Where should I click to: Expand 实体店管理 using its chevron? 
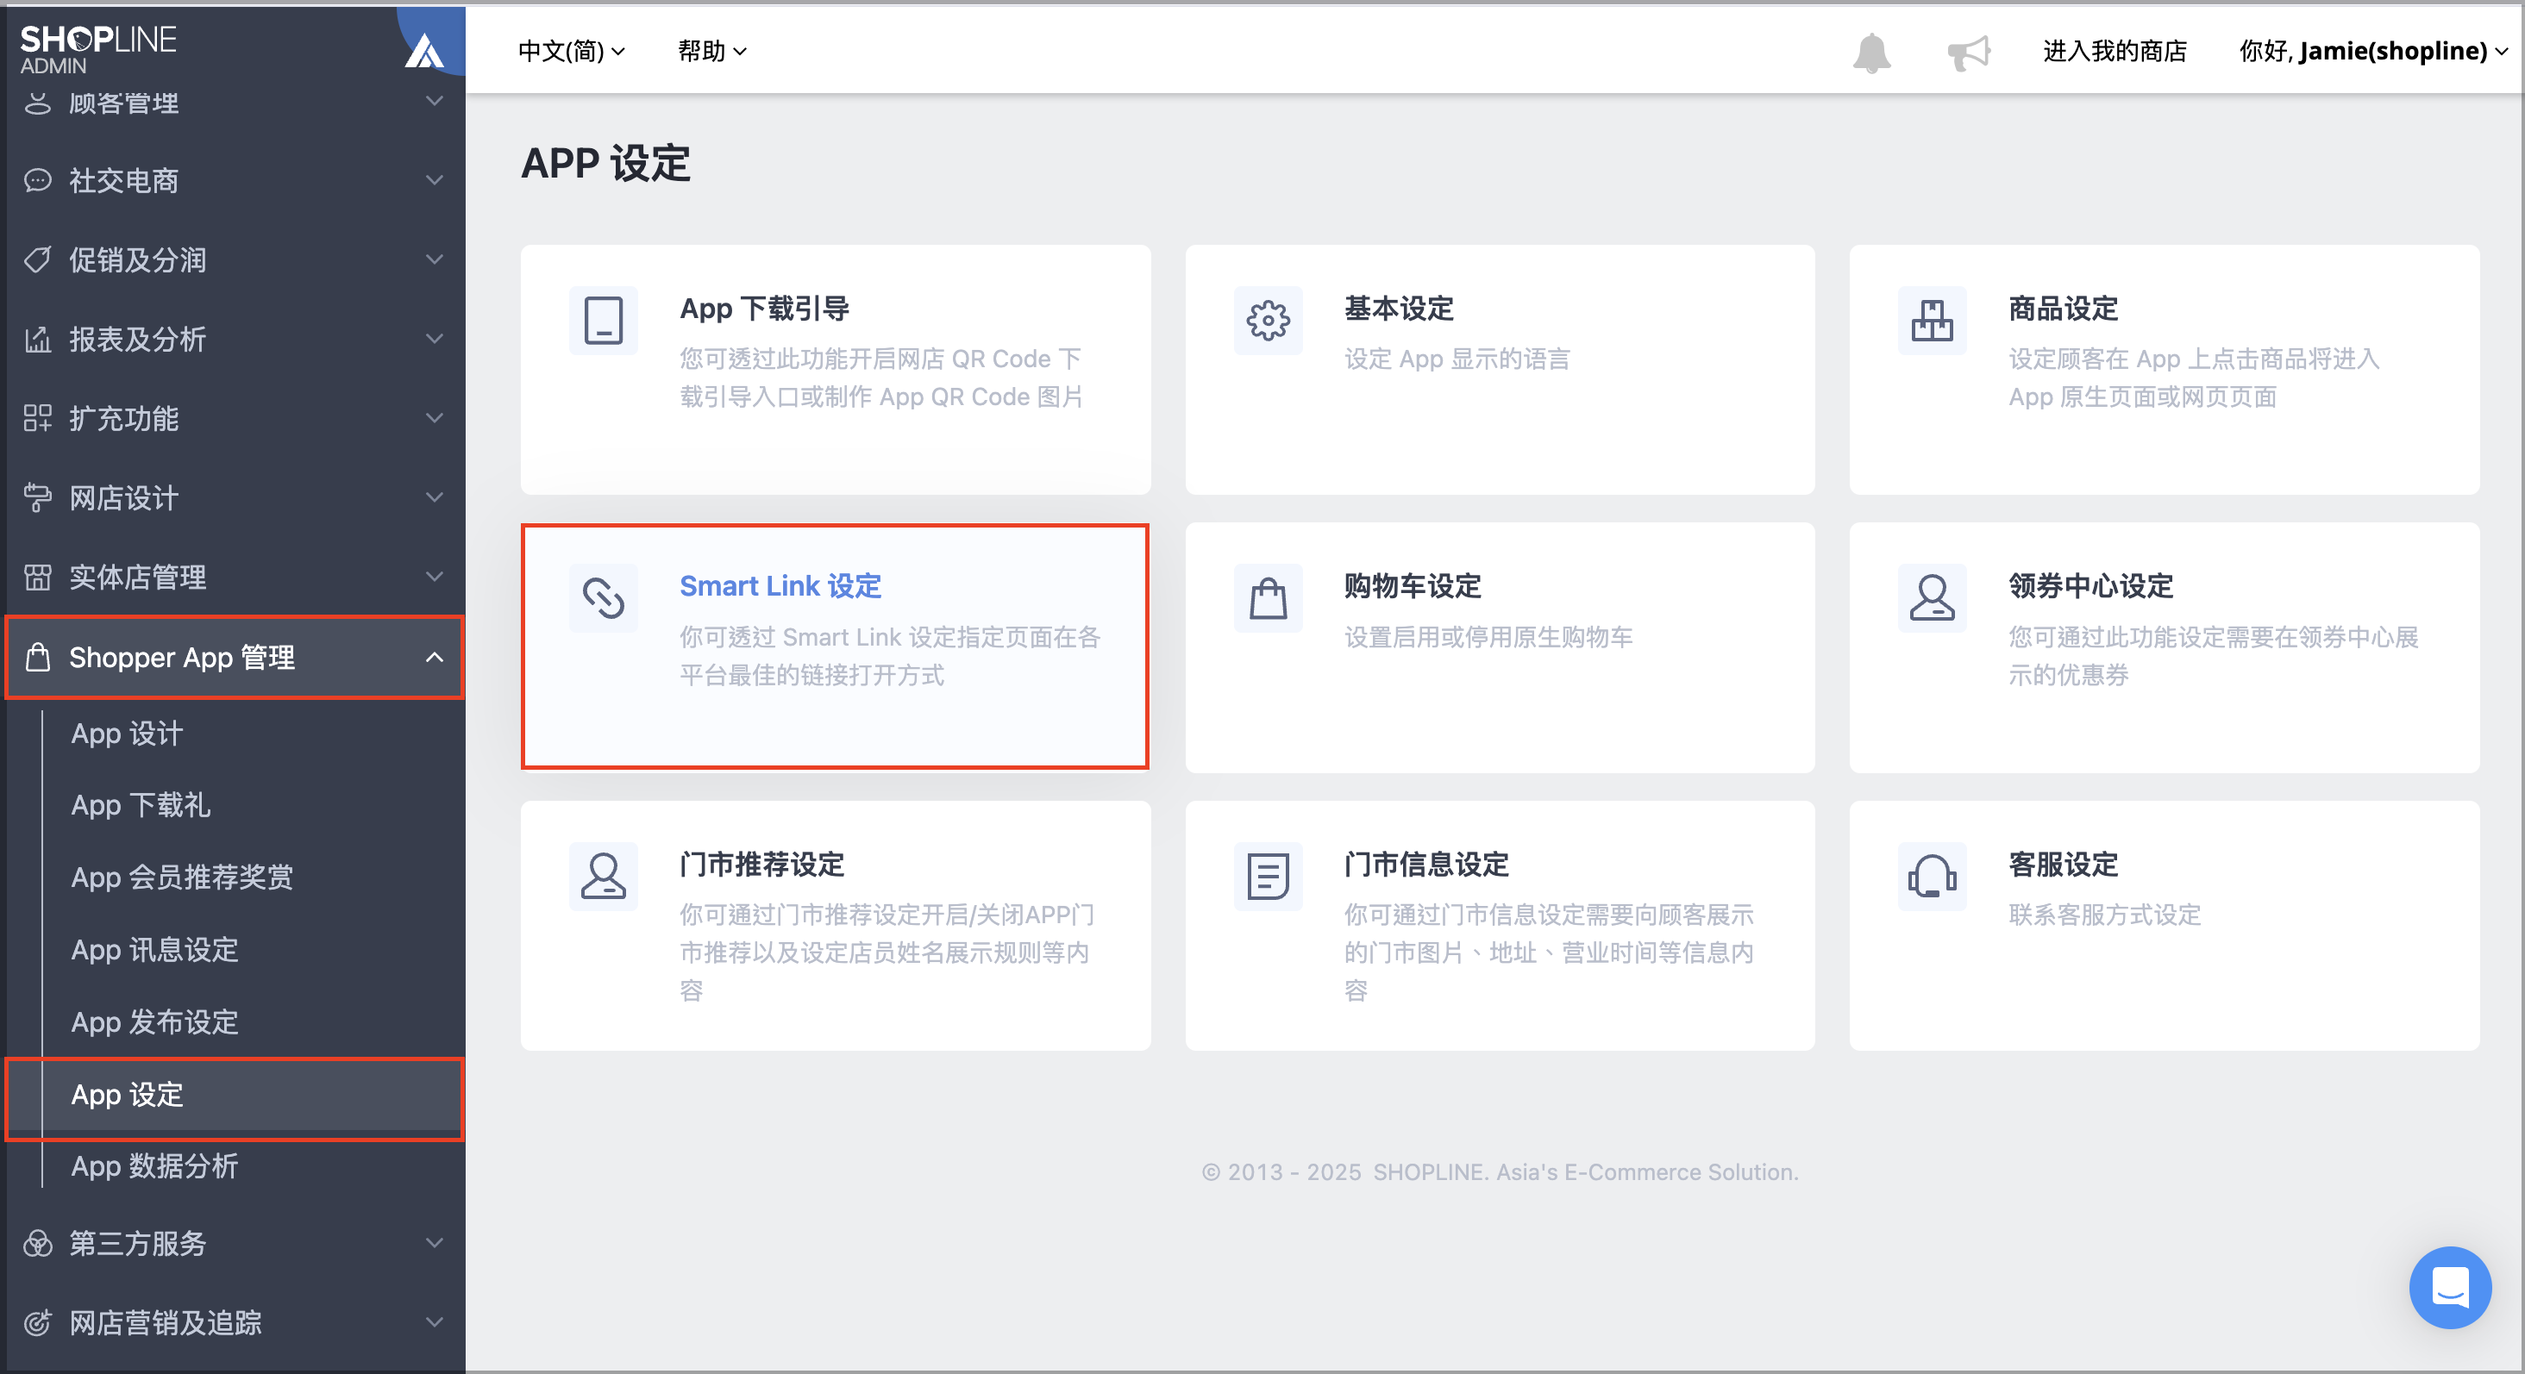pyautogui.click(x=435, y=578)
